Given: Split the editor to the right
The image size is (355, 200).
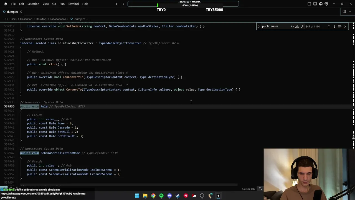Looking at the screenshot, I should click(344, 12).
